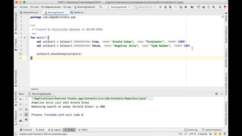The image size is (242, 136).
Task: Click the camera dump threads icon
Action: click(x=21, y=110)
